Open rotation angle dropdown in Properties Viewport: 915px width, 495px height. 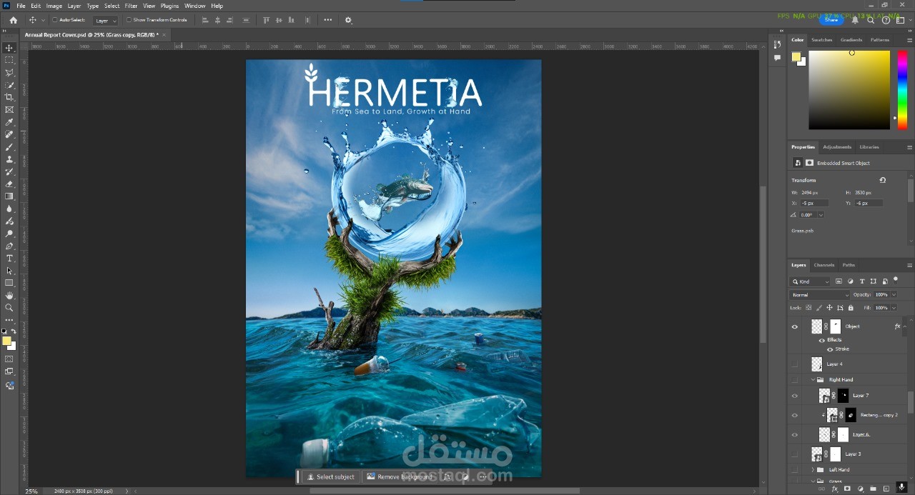point(821,215)
